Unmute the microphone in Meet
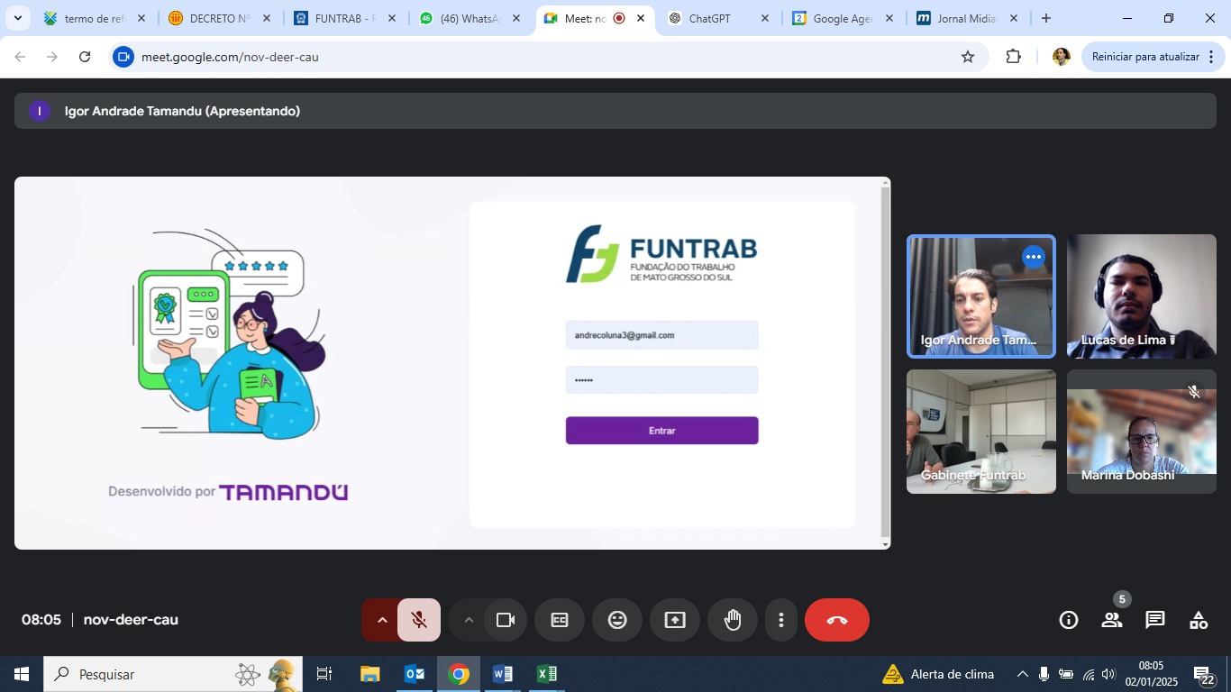The width and height of the screenshot is (1231, 692). pos(419,620)
